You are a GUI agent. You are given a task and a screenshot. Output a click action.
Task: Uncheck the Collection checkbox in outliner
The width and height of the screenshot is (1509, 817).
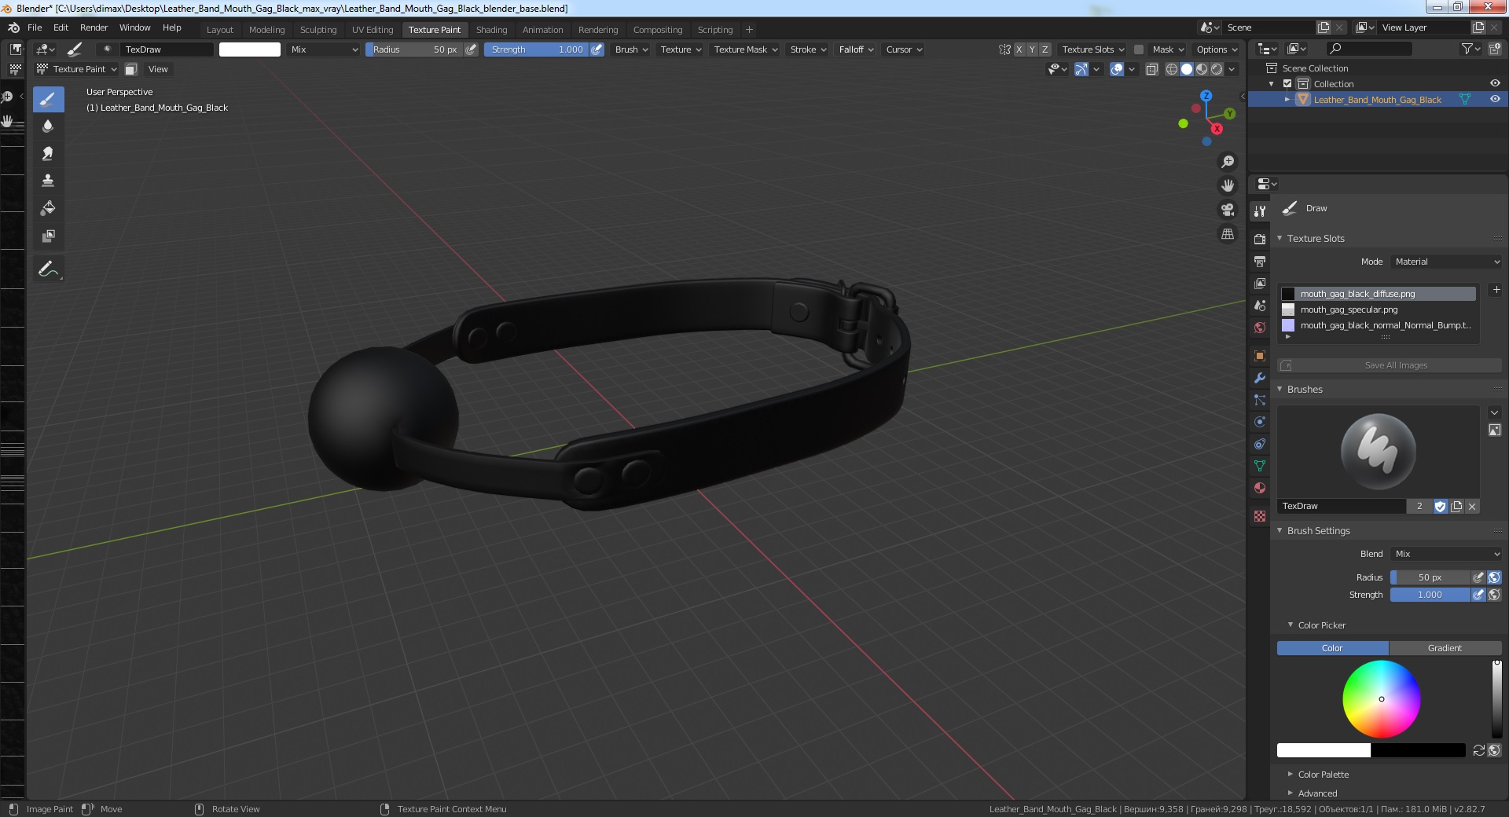(1287, 83)
